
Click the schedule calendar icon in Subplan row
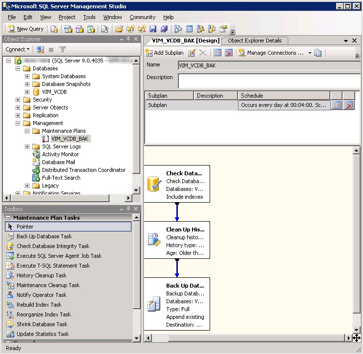click(337, 105)
